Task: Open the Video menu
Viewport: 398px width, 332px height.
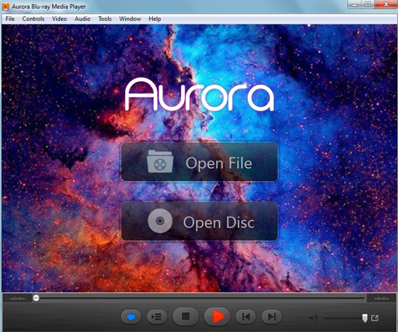Action: (59, 19)
